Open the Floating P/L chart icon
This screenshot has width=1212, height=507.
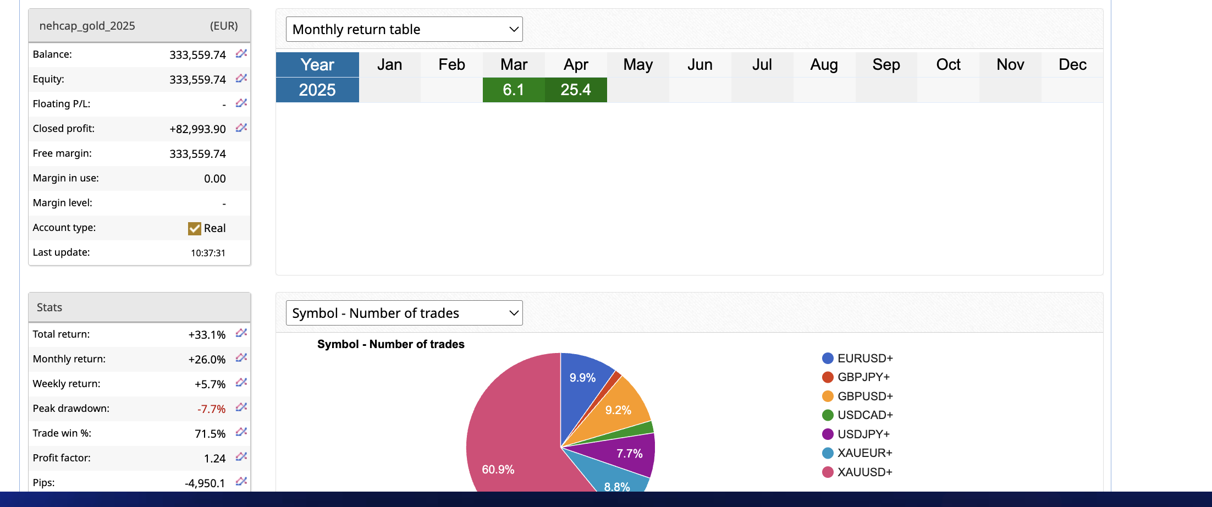coord(241,103)
